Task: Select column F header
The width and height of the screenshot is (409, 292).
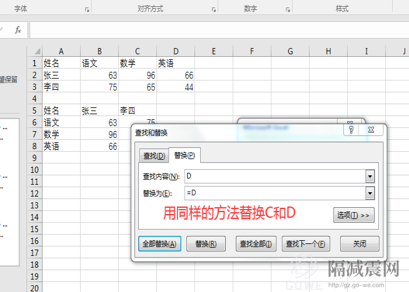Action: tap(252, 51)
